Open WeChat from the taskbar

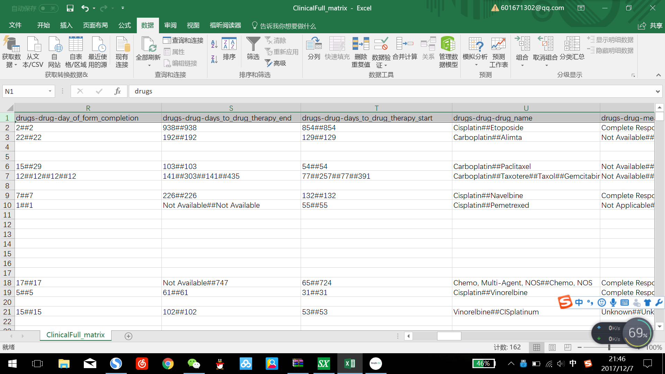[x=194, y=364]
